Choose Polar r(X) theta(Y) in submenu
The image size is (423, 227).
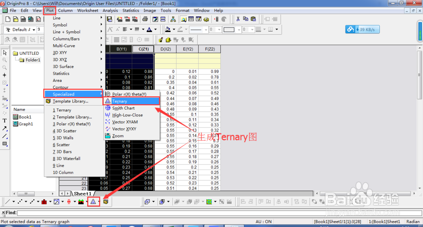132,94
